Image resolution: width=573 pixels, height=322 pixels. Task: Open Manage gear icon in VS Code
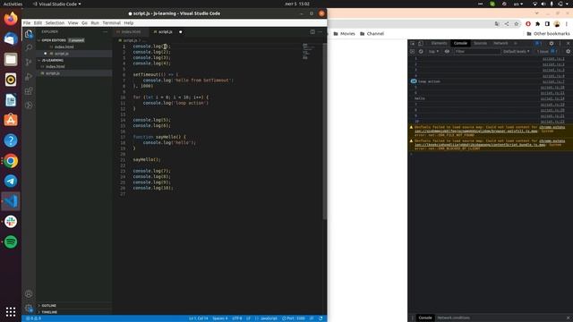click(29, 308)
